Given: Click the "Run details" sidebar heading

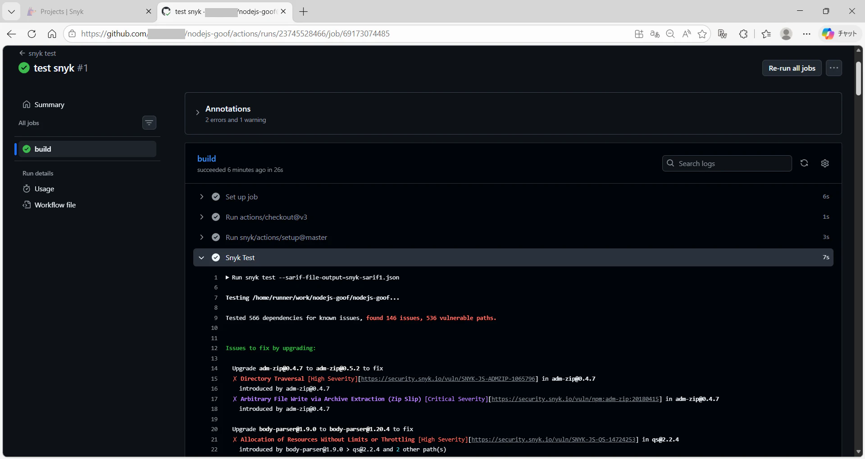Looking at the screenshot, I should (38, 173).
